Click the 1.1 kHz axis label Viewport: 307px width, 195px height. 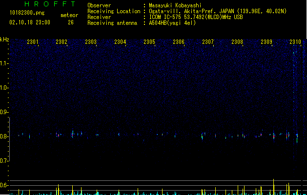click(4, 63)
